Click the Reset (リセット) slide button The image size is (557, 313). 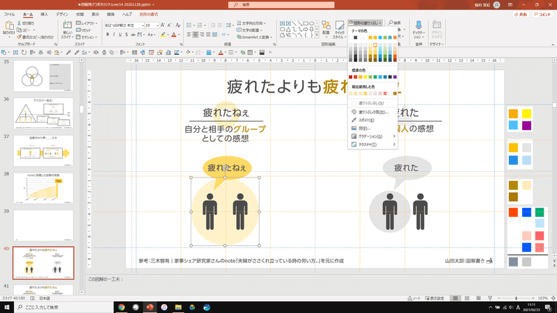84,30
